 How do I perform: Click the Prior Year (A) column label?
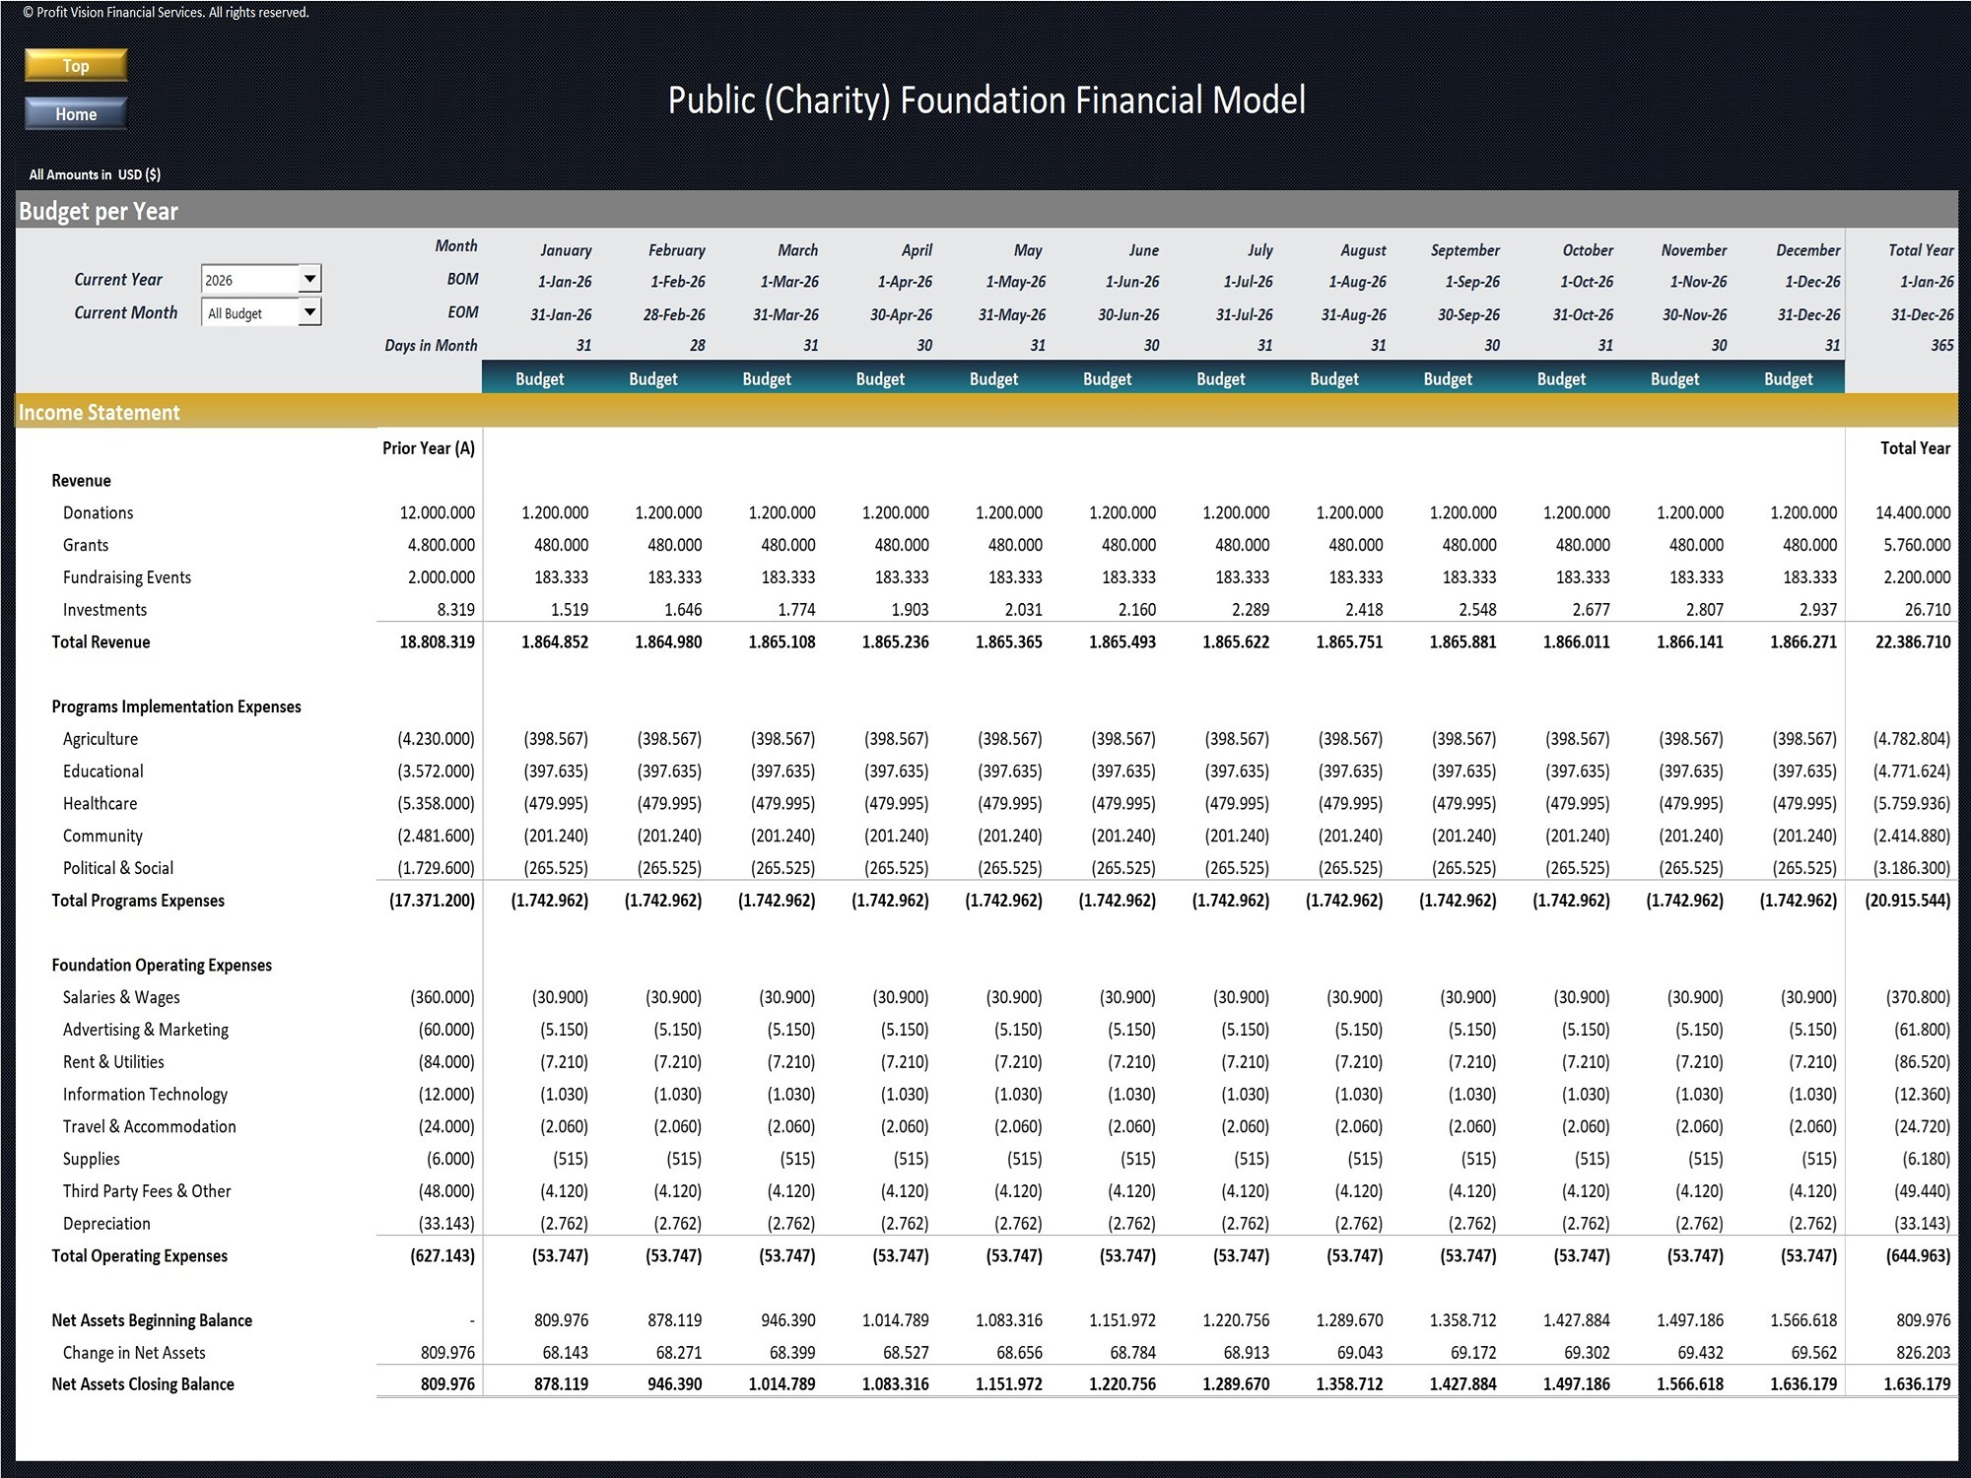429,448
